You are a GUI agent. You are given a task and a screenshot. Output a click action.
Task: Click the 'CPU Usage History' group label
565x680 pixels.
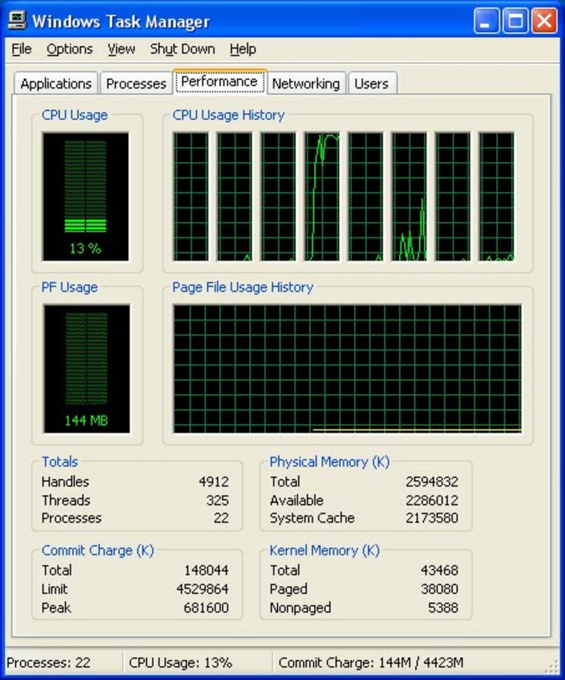click(x=228, y=115)
